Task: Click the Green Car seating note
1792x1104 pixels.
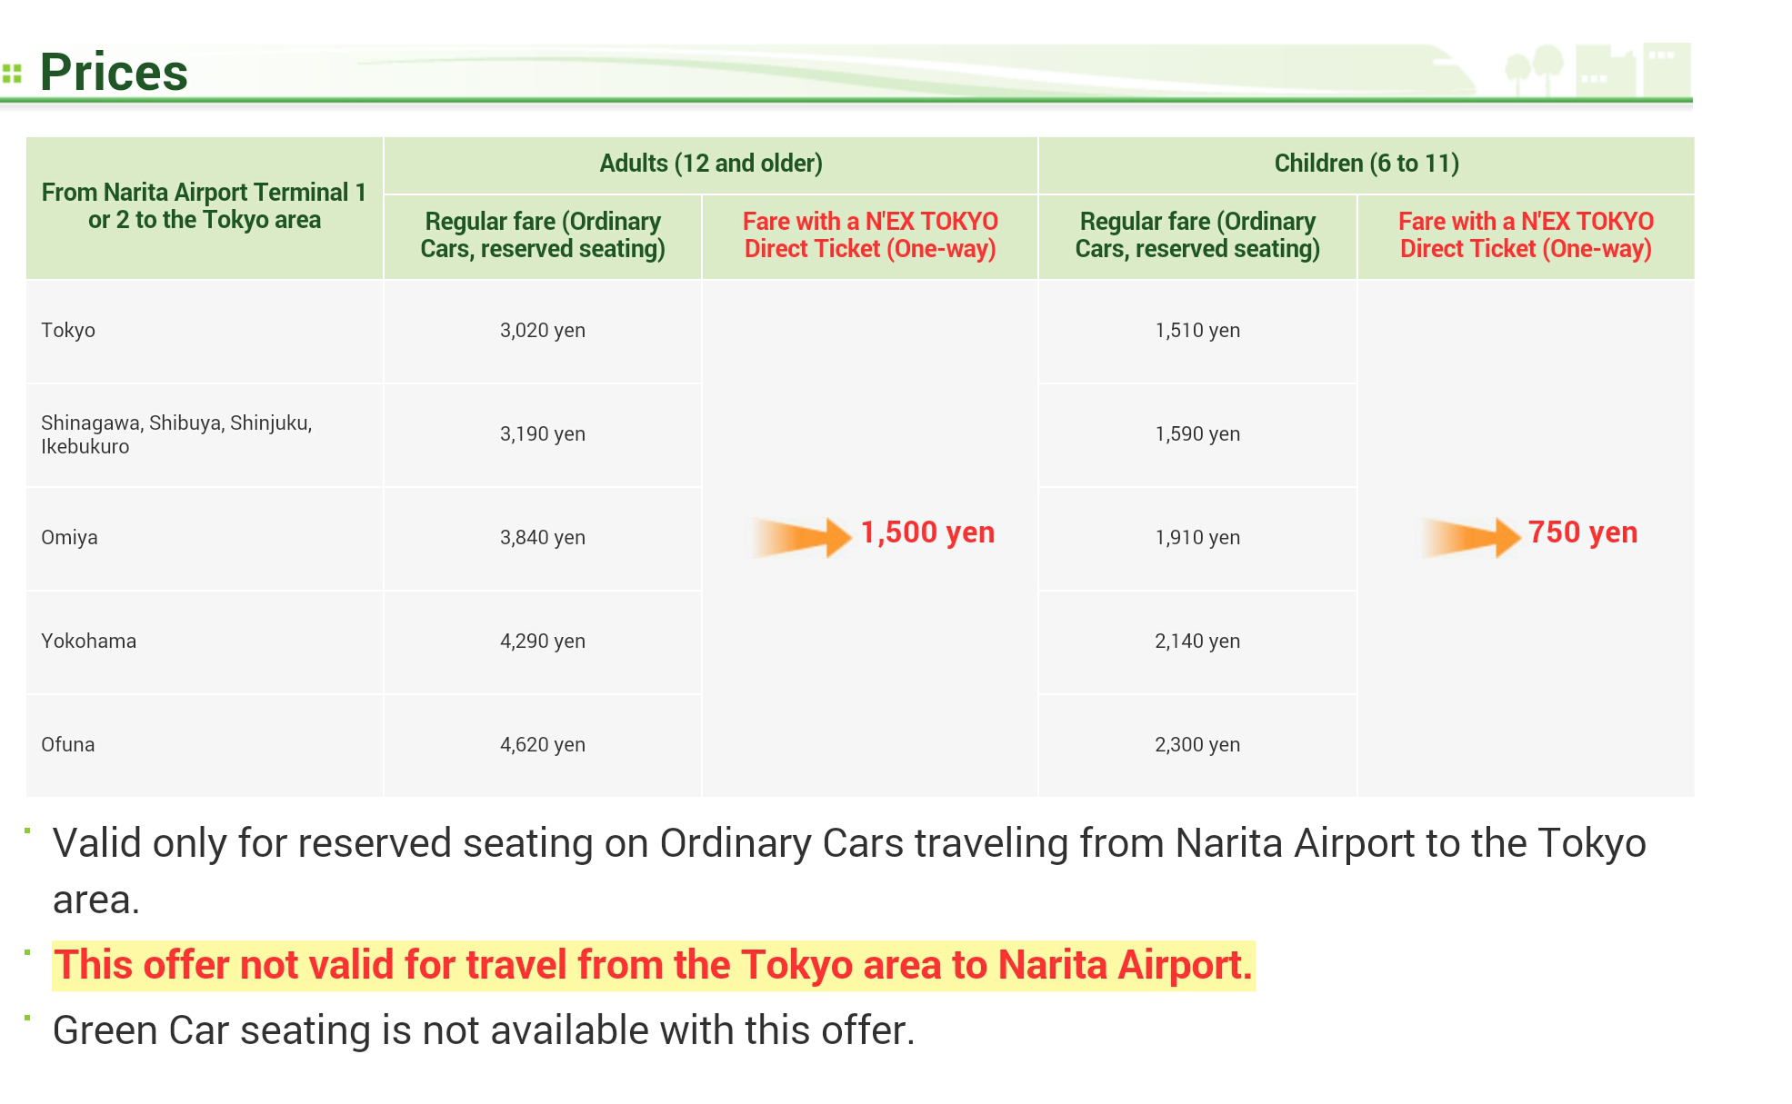Action: [484, 1030]
